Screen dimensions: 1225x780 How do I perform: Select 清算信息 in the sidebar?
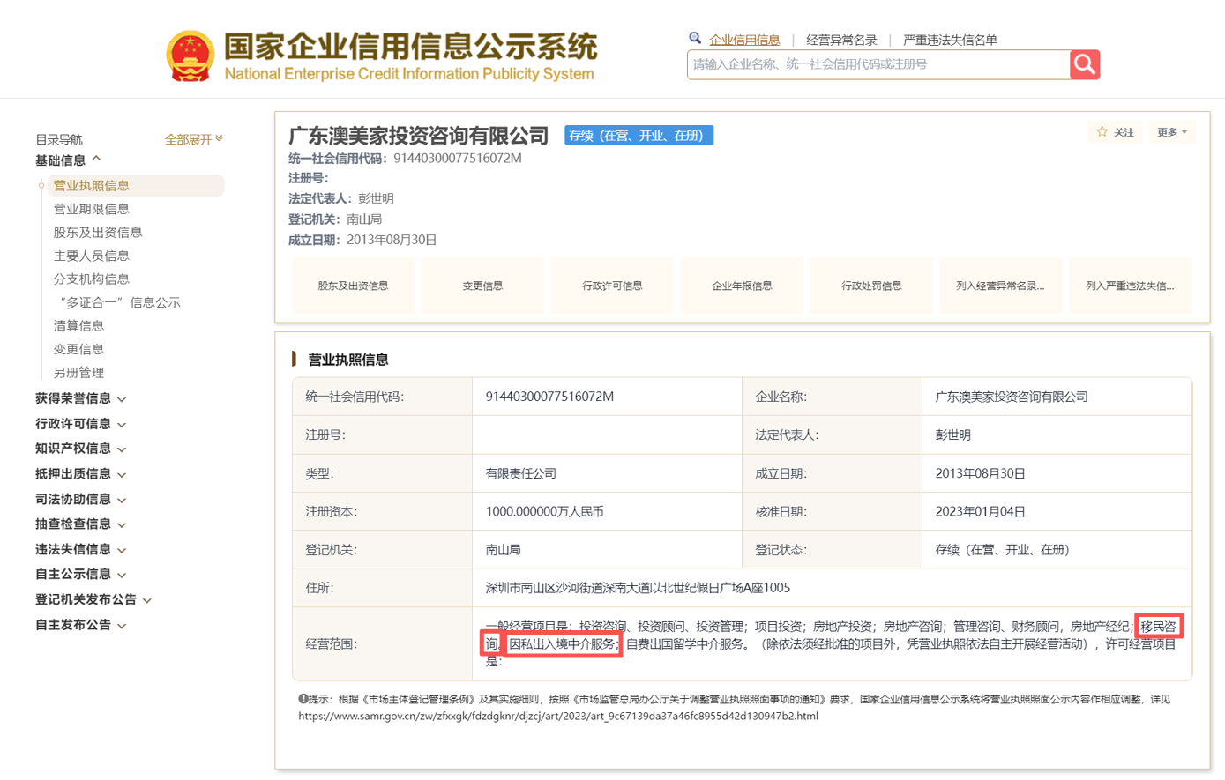pos(78,325)
